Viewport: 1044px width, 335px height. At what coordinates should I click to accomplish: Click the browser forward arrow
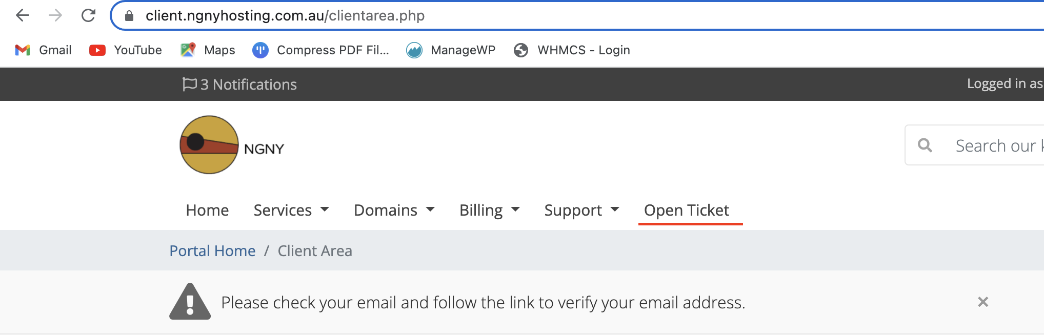point(55,16)
